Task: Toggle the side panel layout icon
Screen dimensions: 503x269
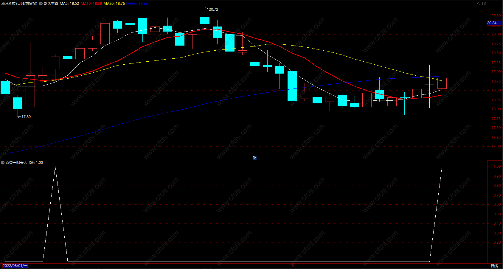Action: (484, 4)
